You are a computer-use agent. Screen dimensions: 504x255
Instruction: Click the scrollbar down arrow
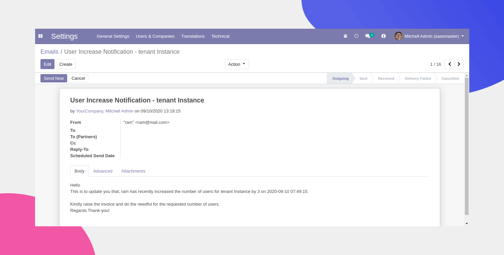tap(467, 223)
